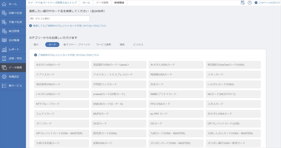281x148 pixels.
Task: Click ご利用中のクレジットカードが見つからない方はこちら link in card panel
Action: pyautogui.click(x=67, y=55)
